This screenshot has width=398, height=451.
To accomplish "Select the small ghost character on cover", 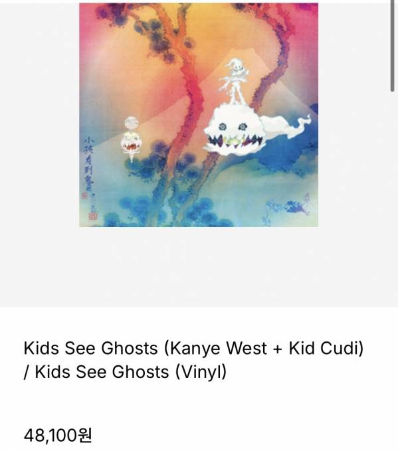I will coord(132,139).
